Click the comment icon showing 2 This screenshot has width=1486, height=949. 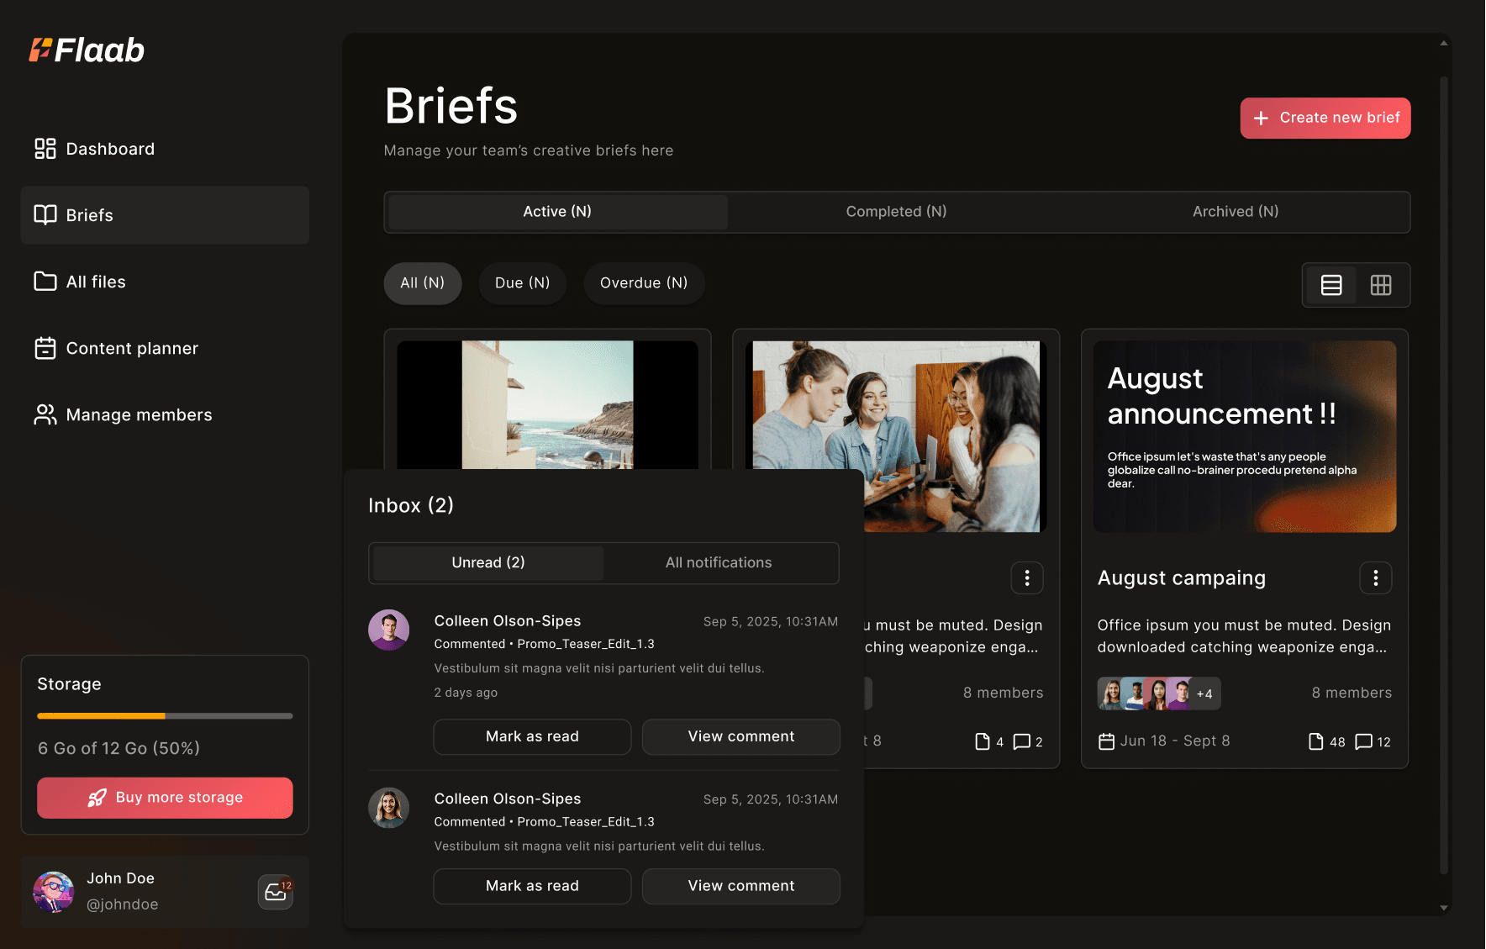(1022, 741)
